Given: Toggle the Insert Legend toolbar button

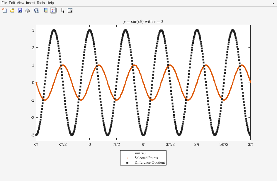Looking at the screenshot, I should point(53,10).
